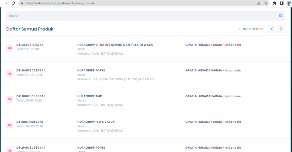Click the Daftar Semua Produk heading
The width and height of the screenshot is (292, 152).
[30, 29]
